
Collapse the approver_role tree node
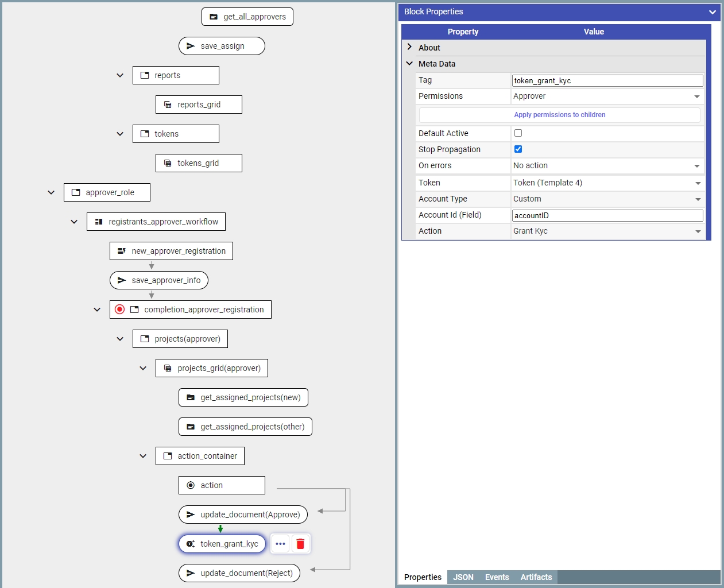click(51, 192)
